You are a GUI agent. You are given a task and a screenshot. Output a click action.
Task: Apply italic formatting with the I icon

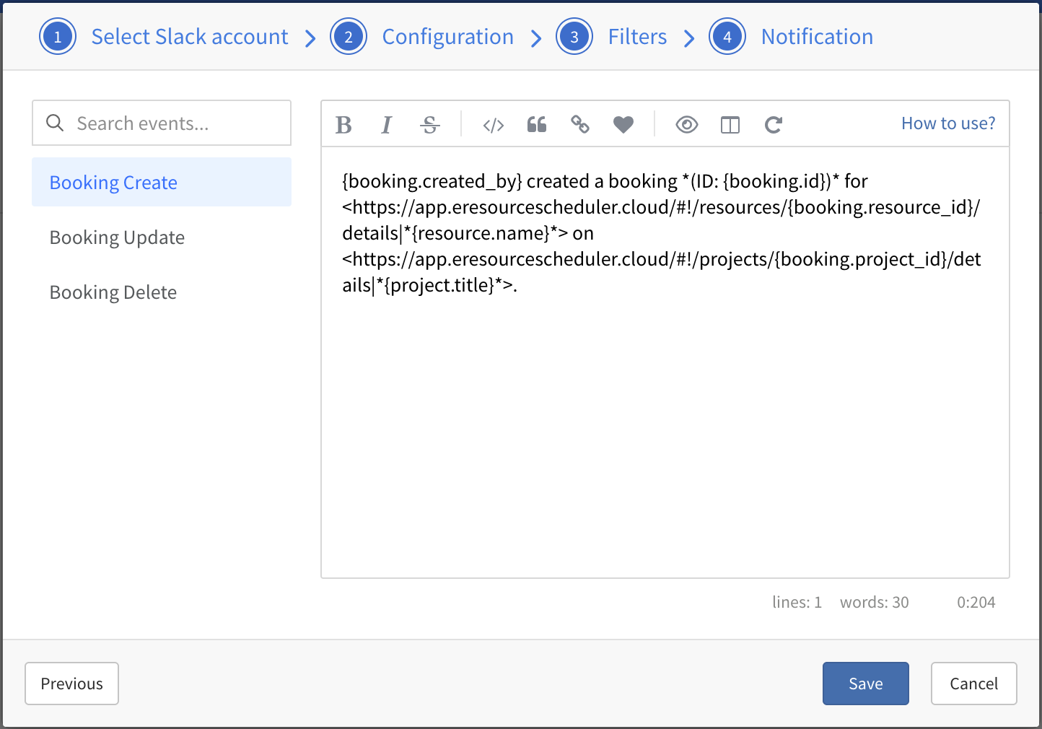point(387,125)
